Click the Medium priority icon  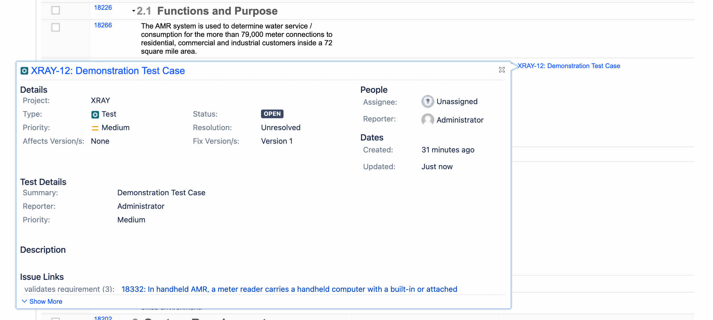coord(95,128)
